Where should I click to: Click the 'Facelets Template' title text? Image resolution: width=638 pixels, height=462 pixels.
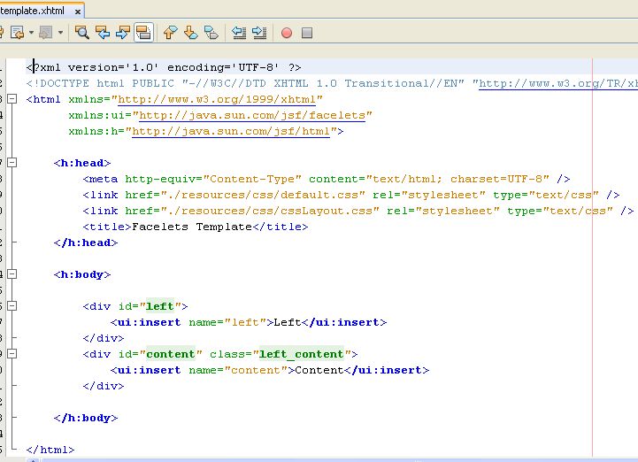click(192, 227)
